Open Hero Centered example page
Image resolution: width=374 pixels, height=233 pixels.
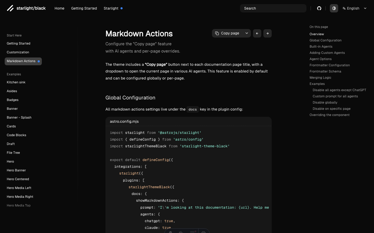[18, 179]
